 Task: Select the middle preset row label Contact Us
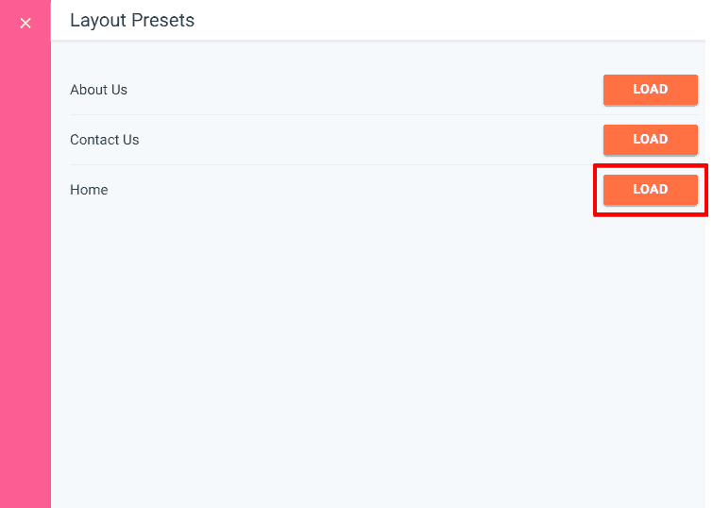pyautogui.click(x=104, y=140)
